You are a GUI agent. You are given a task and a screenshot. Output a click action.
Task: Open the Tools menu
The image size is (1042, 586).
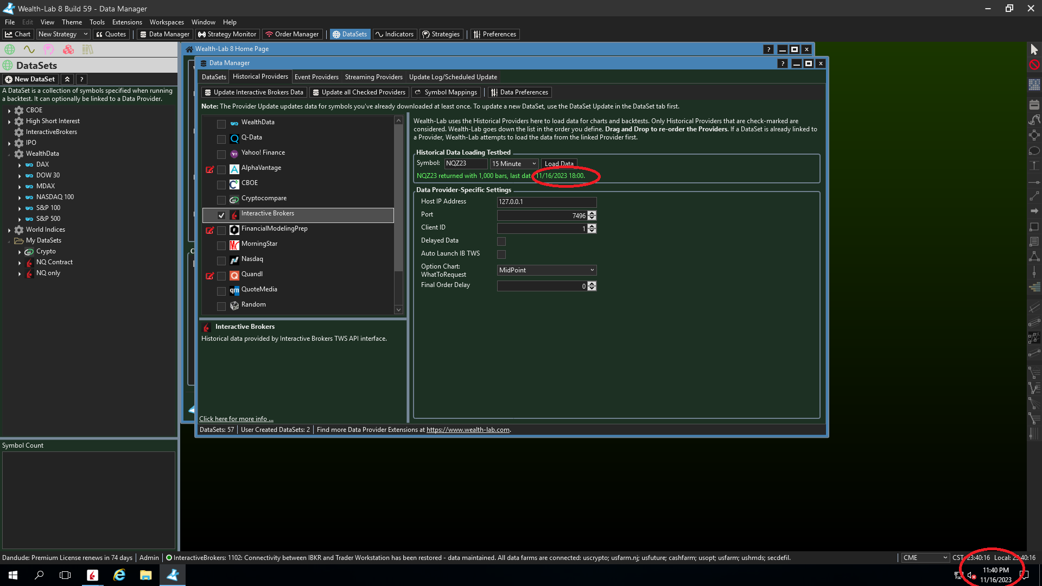[x=97, y=22]
